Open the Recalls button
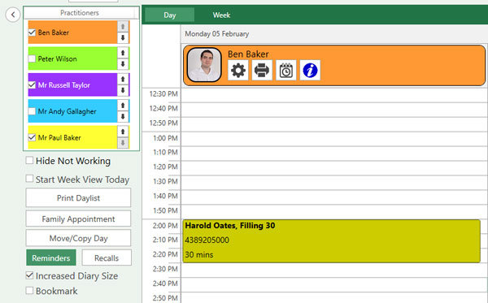Screen dimensions: 488x303 tap(107, 258)
